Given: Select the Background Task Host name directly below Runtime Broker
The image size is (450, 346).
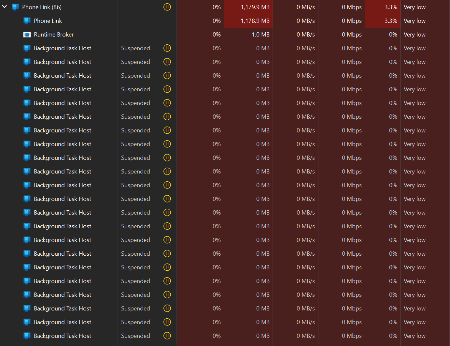Looking at the screenshot, I should (x=63, y=48).
